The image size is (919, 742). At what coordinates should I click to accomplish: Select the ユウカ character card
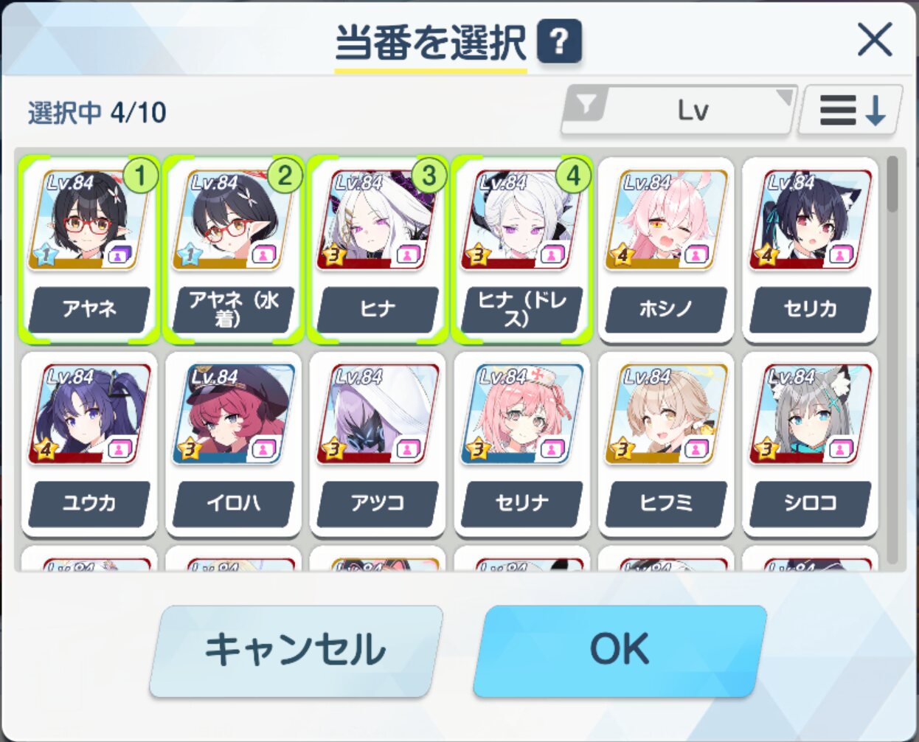(89, 444)
